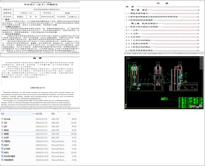
Task: Click the 110 KB size cell
Action: coord(74,123)
